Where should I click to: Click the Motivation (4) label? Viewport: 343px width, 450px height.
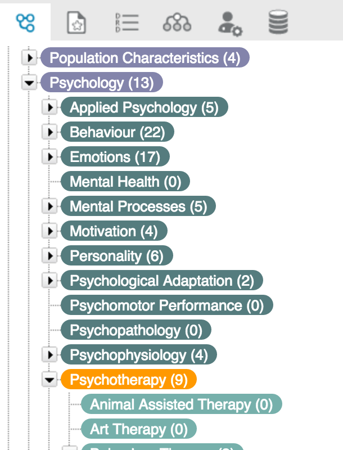[x=114, y=231]
